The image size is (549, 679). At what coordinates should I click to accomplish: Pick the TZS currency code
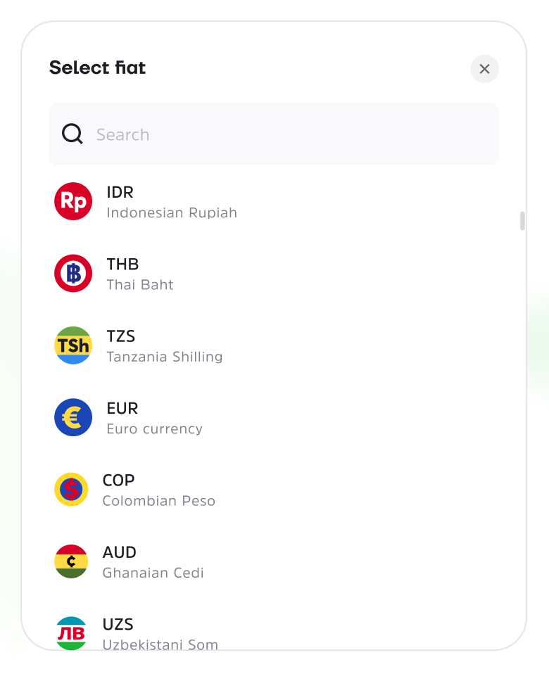[121, 336]
